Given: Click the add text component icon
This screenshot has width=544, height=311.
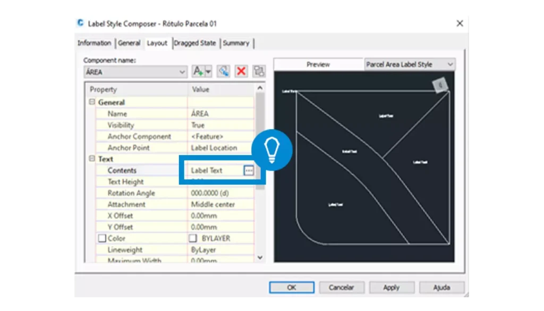Looking at the screenshot, I should [198, 71].
